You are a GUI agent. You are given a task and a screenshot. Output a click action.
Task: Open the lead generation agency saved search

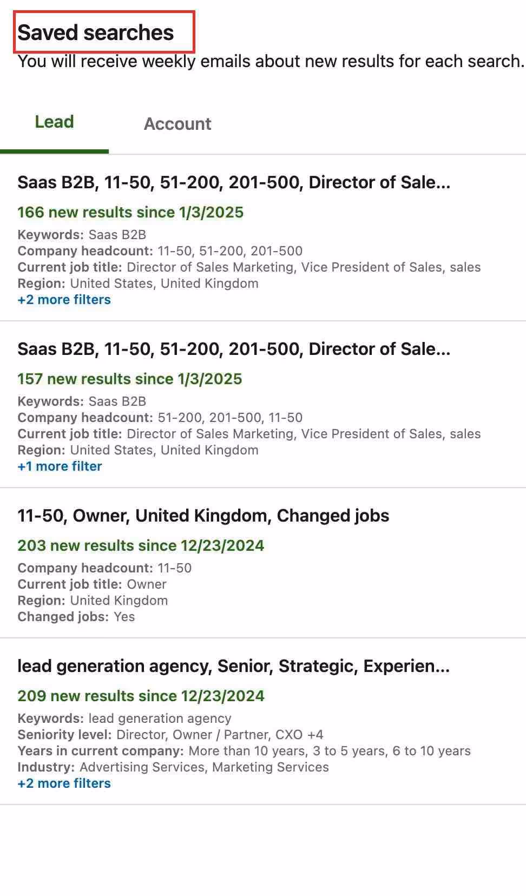point(234,666)
